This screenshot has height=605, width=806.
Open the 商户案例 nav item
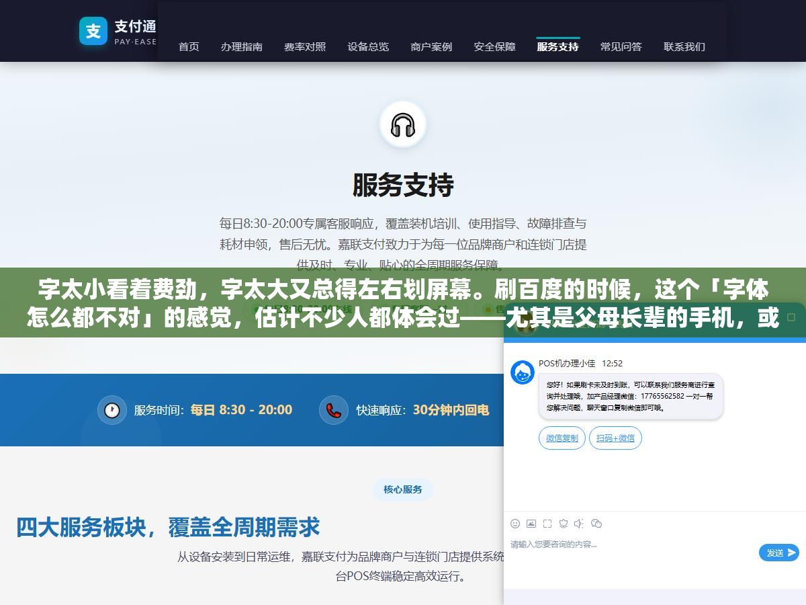[431, 46]
